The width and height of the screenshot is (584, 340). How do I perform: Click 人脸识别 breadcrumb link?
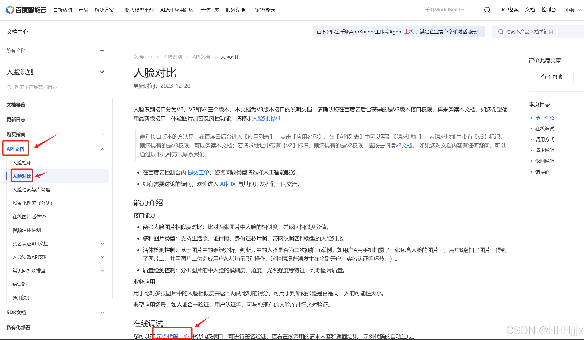[x=172, y=57]
